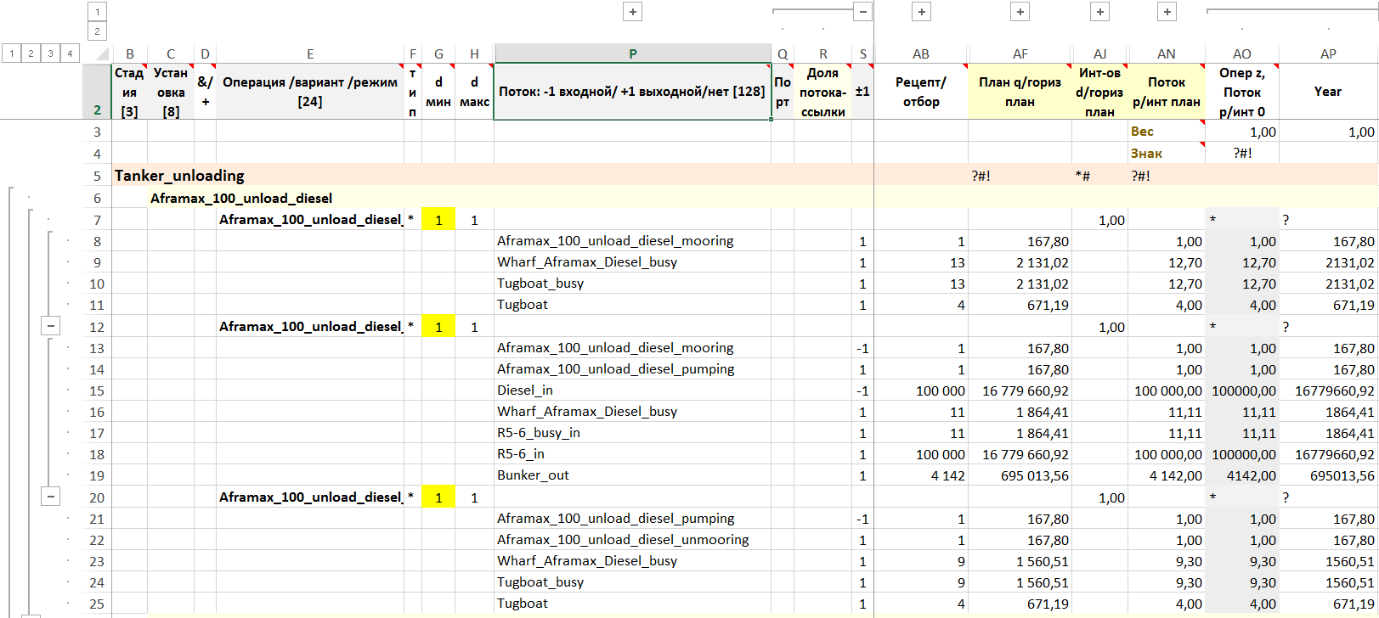Click row outline level 1 button
The height and width of the screenshot is (618, 1379).
coord(11,53)
